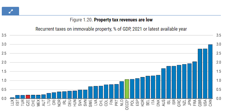Screen dimensions: 231x111
Task: Click the chart subtitle about recurrent taxes
Action: [111, 29]
